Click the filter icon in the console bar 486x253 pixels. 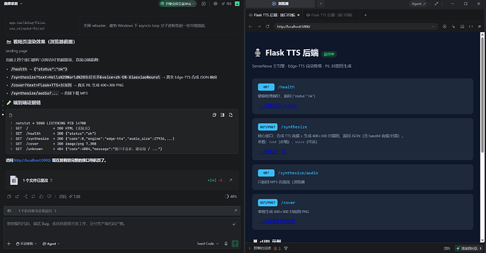286,248
